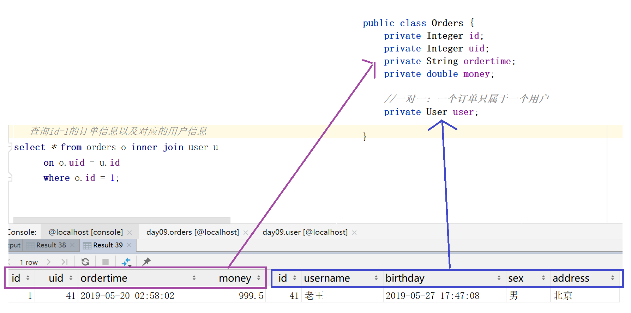Select cell 2019-05-27 17:47:08
Image resolution: width=631 pixels, height=313 pixels.
[444, 295]
